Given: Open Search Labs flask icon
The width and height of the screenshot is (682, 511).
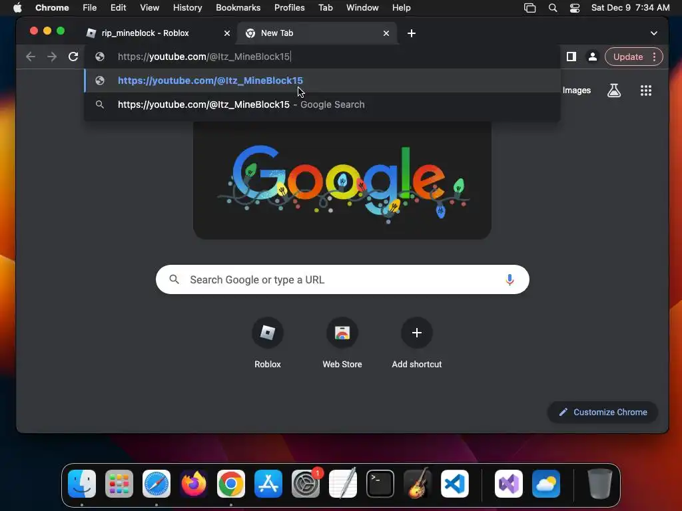Looking at the screenshot, I should pyautogui.click(x=613, y=90).
